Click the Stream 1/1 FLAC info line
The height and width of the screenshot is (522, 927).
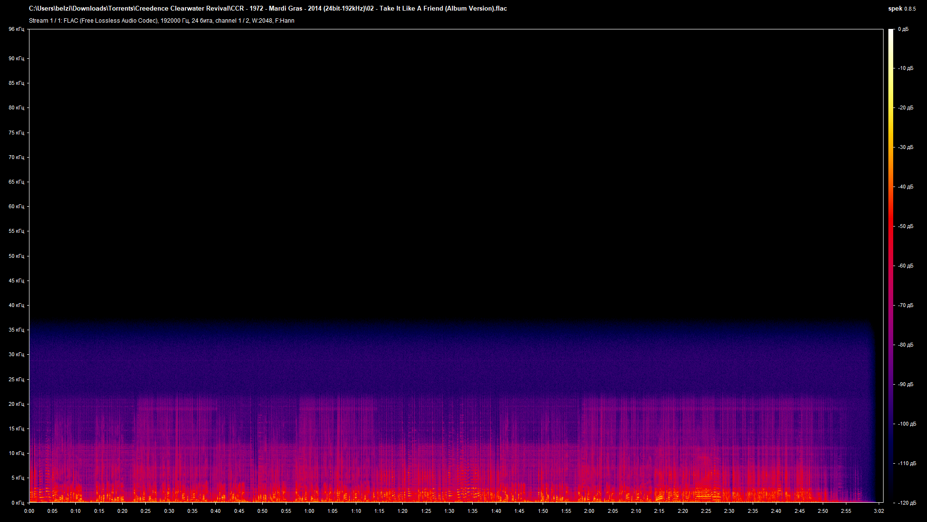tap(161, 21)
